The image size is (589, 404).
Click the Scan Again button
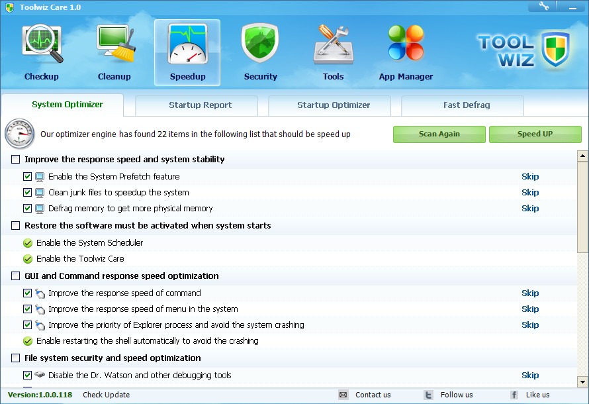point(439,134)
